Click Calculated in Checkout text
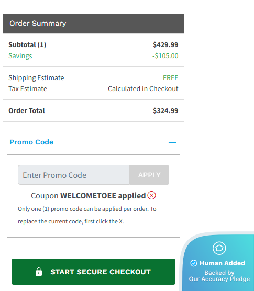254x291 pixels. click(143, 88)
